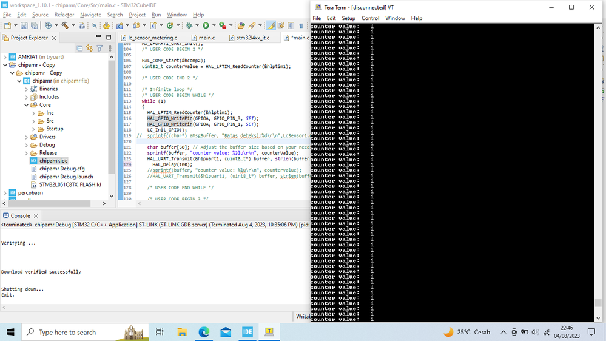
Task: Open the Run button dropdown arrow
Action: point(214,25)
